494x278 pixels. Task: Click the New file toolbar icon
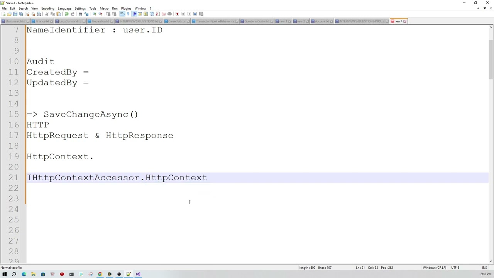[x=3, y=14]
